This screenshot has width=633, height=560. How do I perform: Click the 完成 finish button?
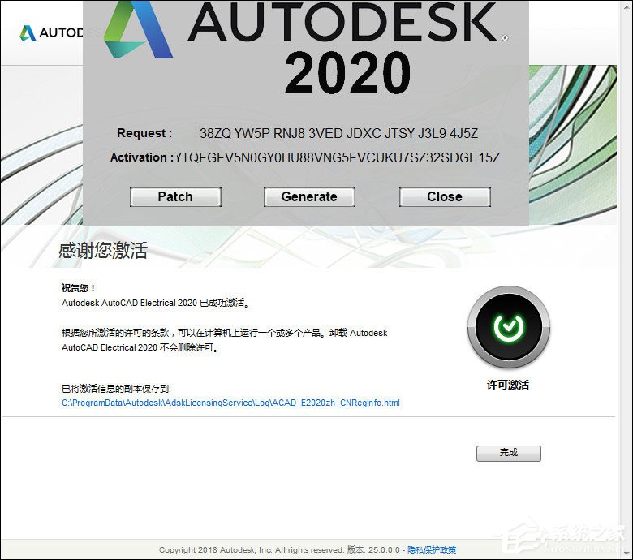(x=508, y=453)
